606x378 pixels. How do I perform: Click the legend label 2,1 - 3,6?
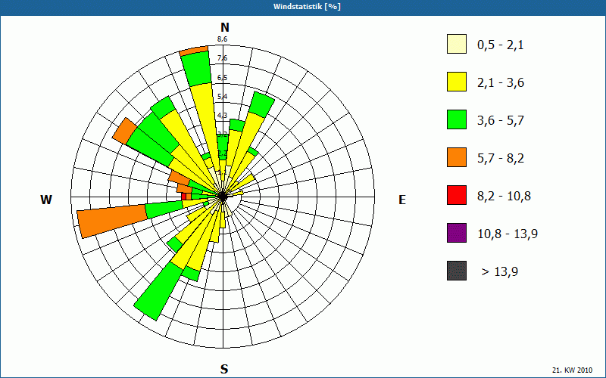501,83
